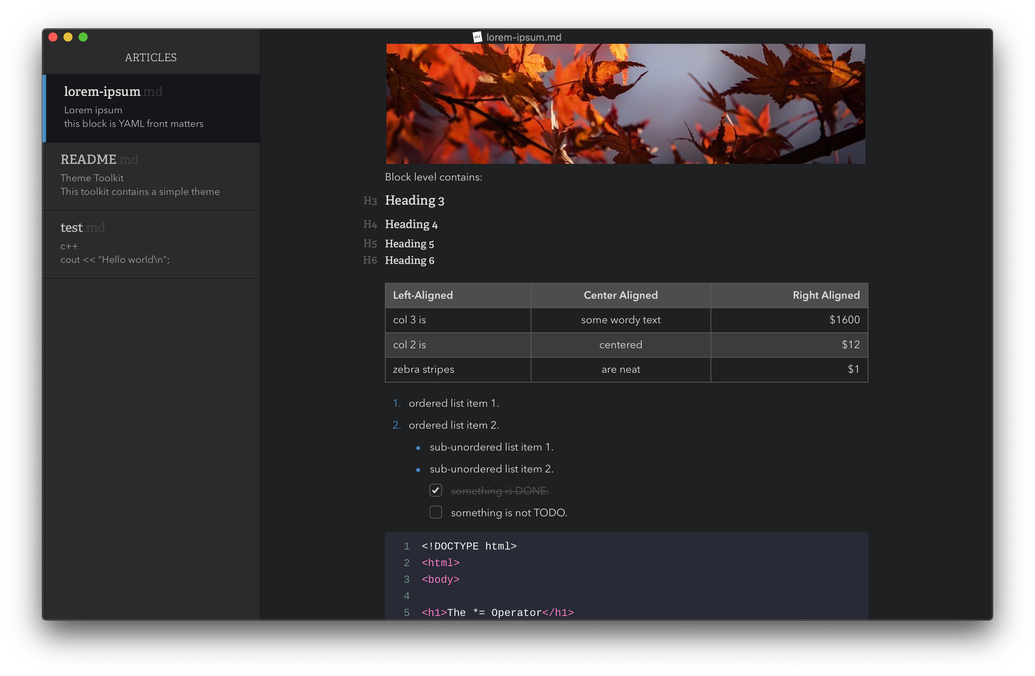Click the red close window button
The width and height of the screenshot is (1035, 676).
coord(53,37)
